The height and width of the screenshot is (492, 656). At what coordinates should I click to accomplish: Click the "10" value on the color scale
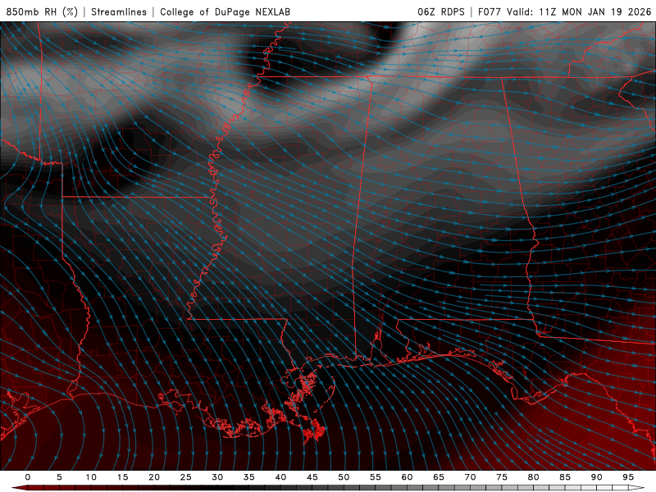(x=91, y=477)
